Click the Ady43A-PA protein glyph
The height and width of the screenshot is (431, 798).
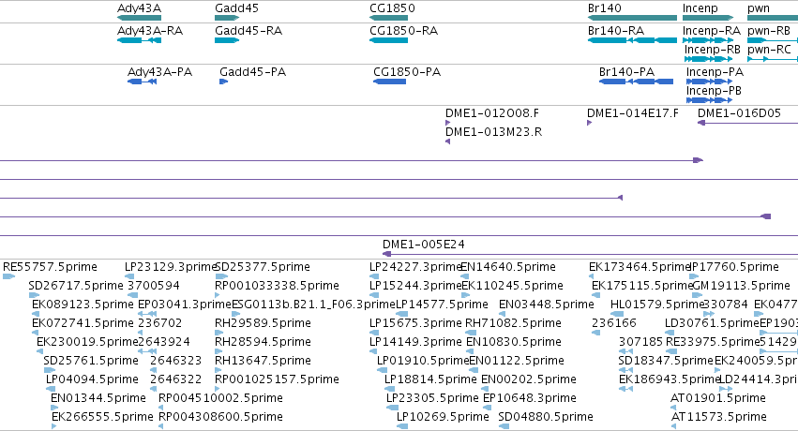click(142, 82)
